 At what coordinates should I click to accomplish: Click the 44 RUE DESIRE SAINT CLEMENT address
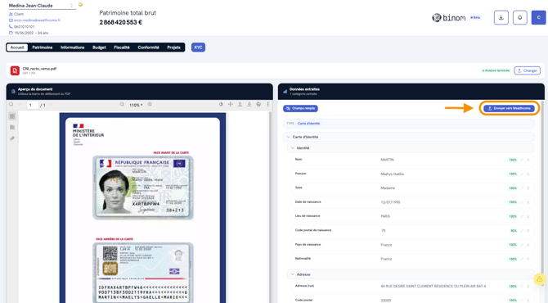click(433, 286)
